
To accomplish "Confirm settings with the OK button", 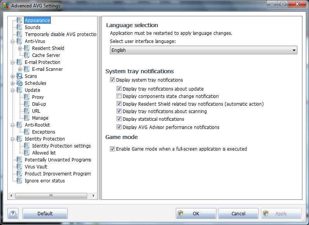I will coord(196,213).
